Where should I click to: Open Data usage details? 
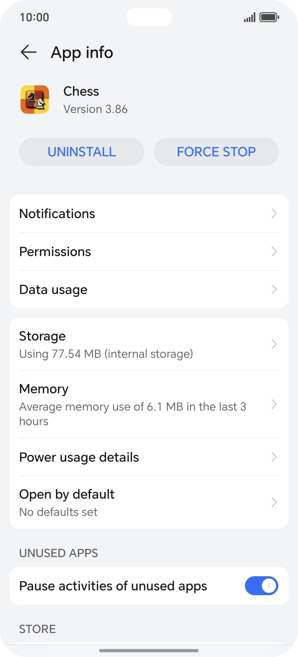pos(53,290)
